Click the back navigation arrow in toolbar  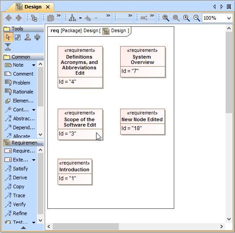click(x=8, y=18)
